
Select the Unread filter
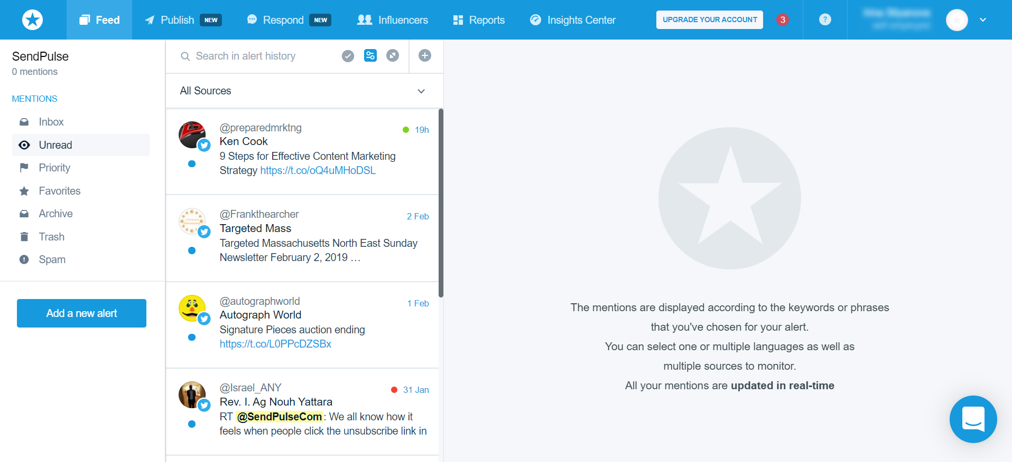coord(81,145)
